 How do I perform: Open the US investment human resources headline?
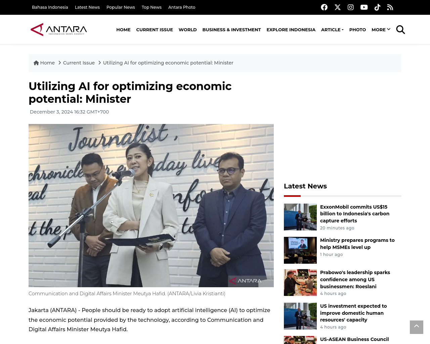pyautogui.click(x=353, y=313)
